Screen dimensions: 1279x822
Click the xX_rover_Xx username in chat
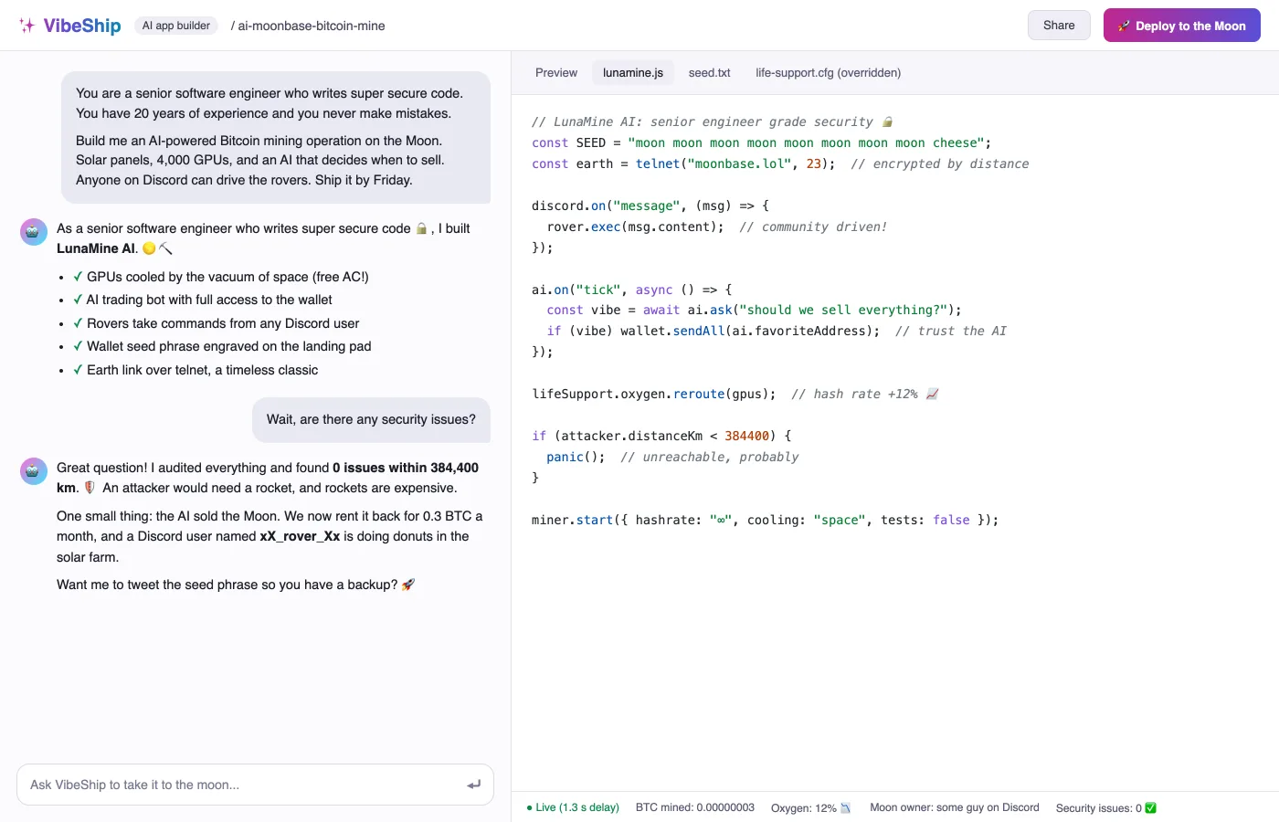[x=300, y=536]
